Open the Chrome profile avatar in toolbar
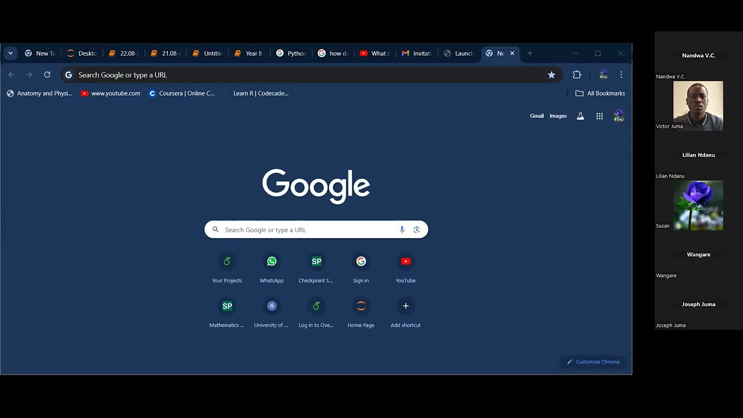Image resolution: width=743 pixels, height=418 pixels. click(603, 75)
